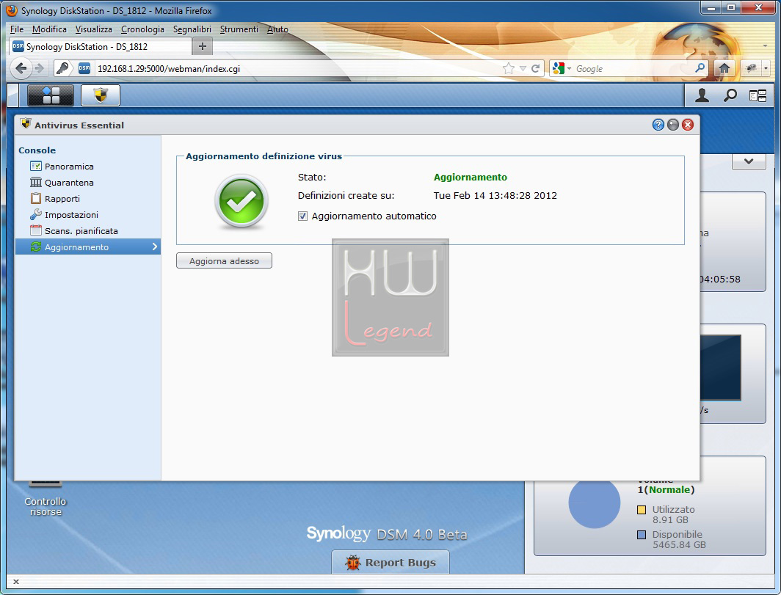
Task: Open the Rapporti section
Action: pyautogui.click(x=87, y=199)
